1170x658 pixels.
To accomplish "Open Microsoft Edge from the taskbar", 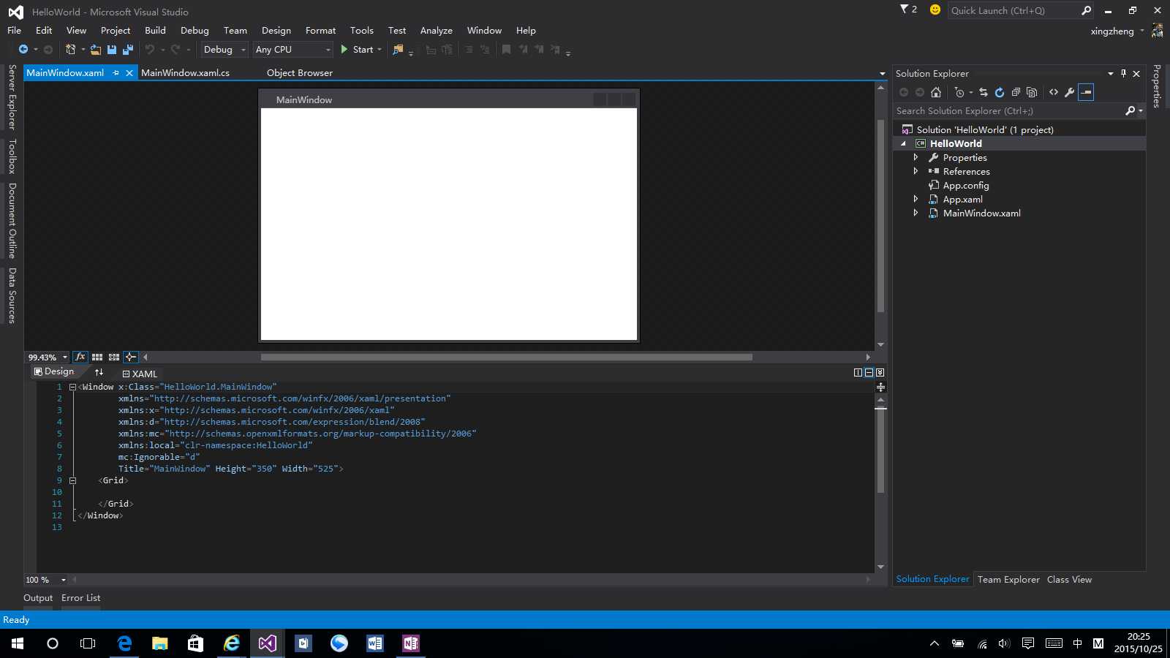I will click(x=124, y=643).
